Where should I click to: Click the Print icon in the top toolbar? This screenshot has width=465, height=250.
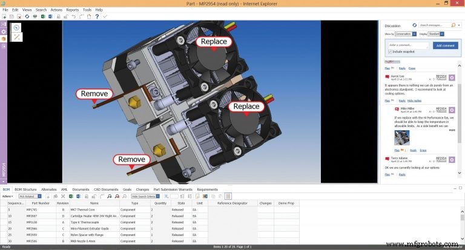point(35,16)
